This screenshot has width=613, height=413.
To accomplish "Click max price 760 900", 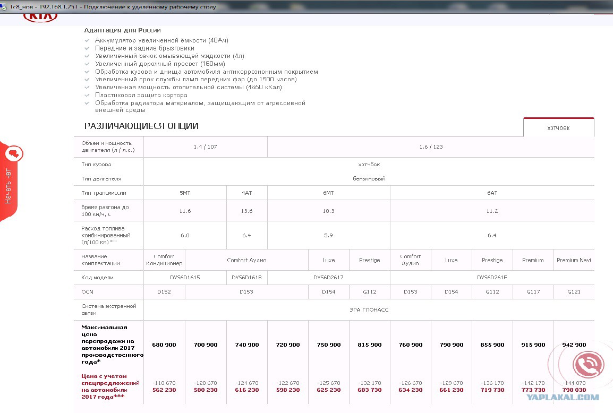I will coord(411,345).
